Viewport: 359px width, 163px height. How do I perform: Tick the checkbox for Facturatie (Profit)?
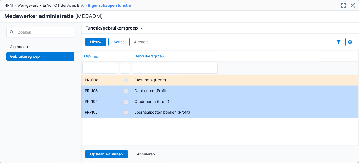126,80
